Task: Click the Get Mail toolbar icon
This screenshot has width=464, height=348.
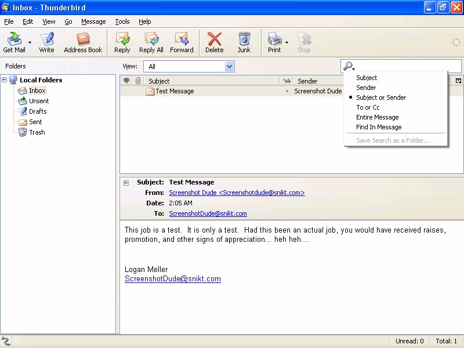Action: coord(14,42)
